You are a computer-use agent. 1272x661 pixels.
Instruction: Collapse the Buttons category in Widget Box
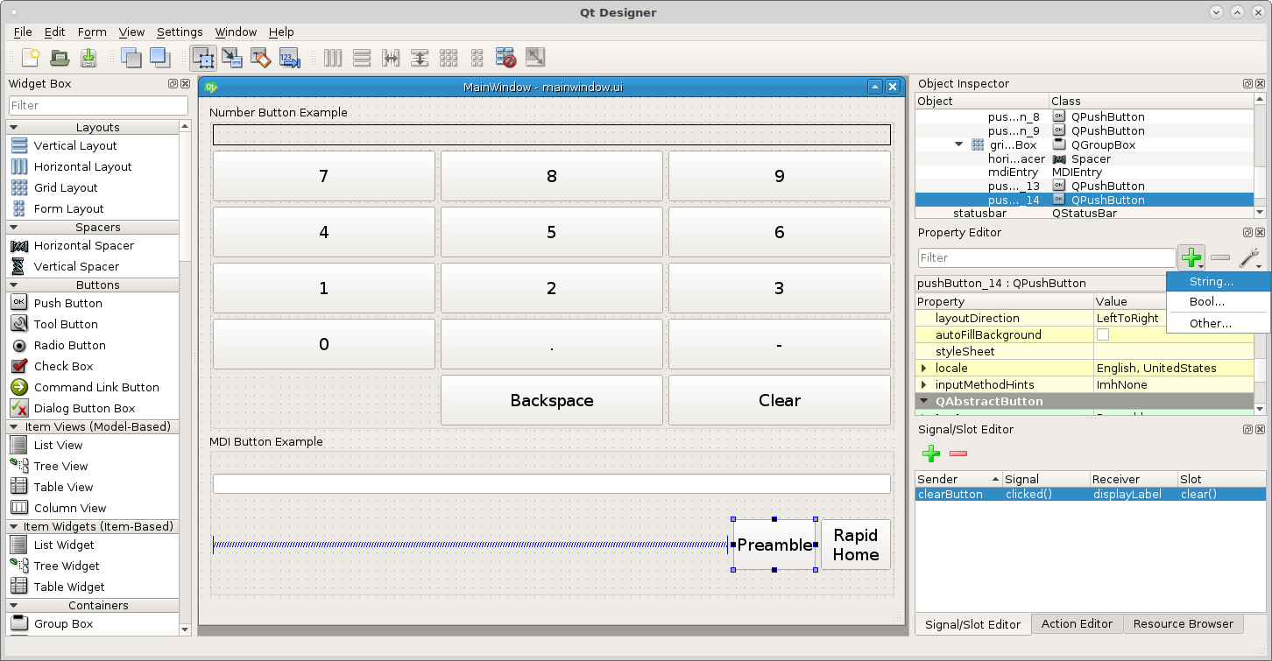coord(14,285)
